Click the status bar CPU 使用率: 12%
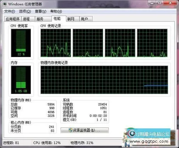179x148 pixels. 47,143
